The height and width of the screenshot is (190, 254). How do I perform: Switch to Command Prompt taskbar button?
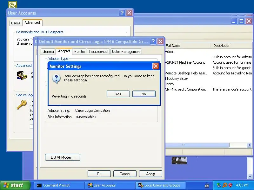[59, 185]
